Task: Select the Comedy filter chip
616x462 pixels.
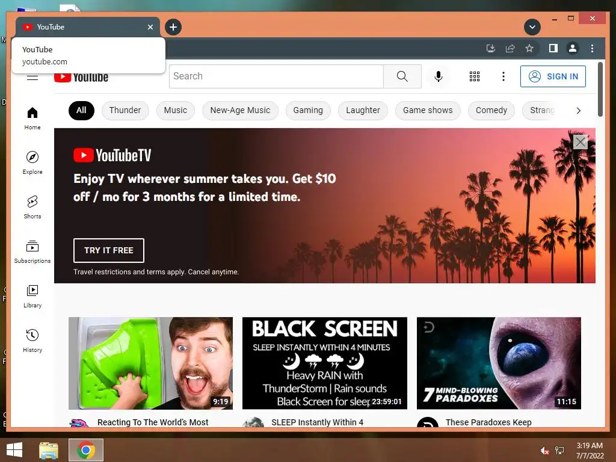Action: pyautogui.click(x=491, y=111)
